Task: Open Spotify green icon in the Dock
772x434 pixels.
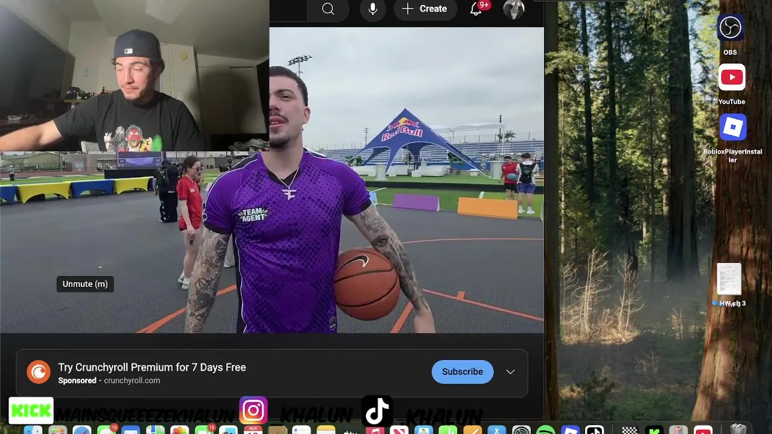Action: pyautogui.click(x=545, y=430)
